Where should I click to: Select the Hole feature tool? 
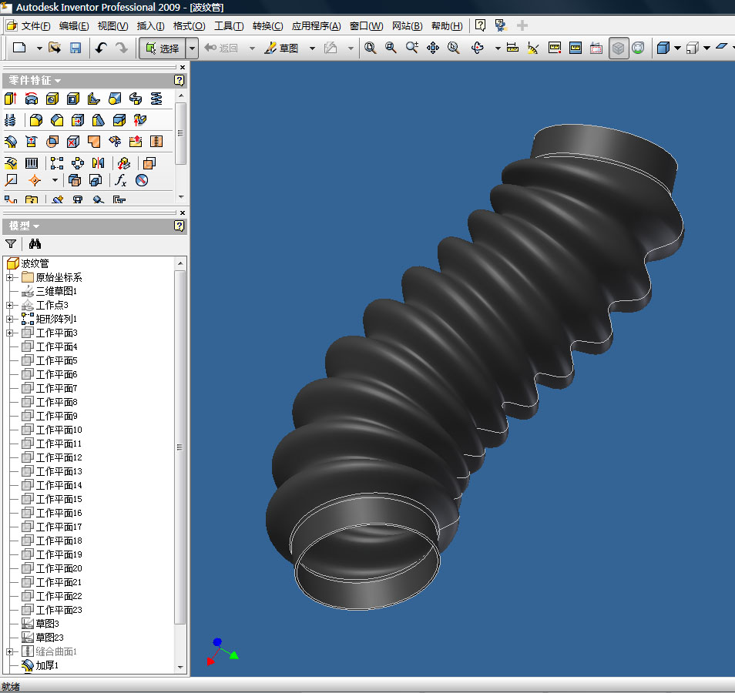pyautogui.click(x=52, y=99)
